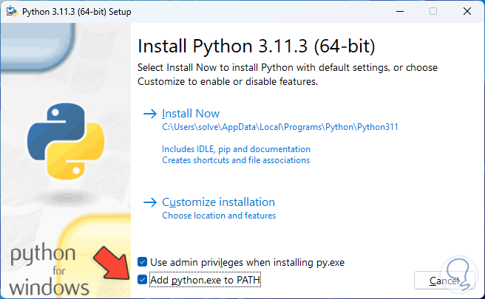The width and height of the screenshot is (485, 299).
Task: Click 'Choose location and features' description
Action: 219,216
